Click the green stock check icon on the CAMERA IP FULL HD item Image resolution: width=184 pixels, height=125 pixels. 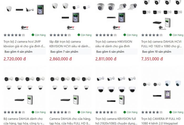[x=171, y=112]
